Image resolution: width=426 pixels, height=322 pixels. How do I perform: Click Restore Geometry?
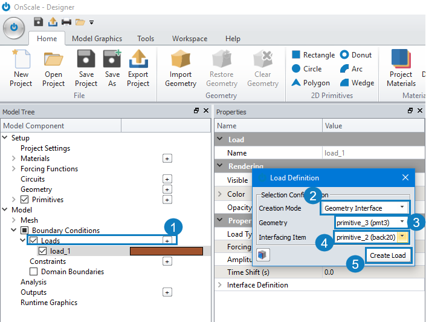tap(222, 68)
